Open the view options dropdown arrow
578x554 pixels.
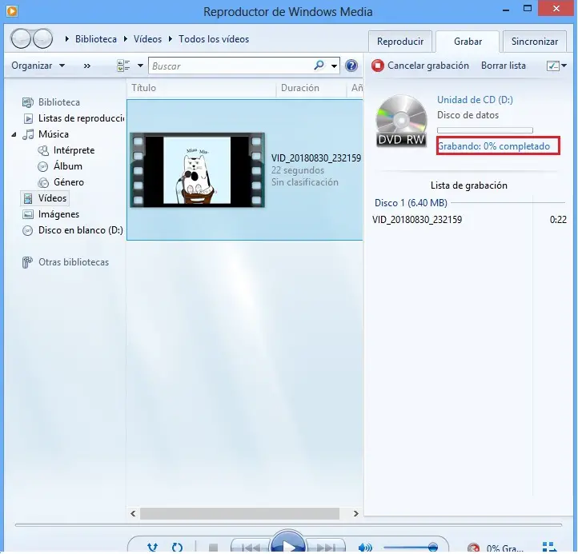(x=140, y=66)
